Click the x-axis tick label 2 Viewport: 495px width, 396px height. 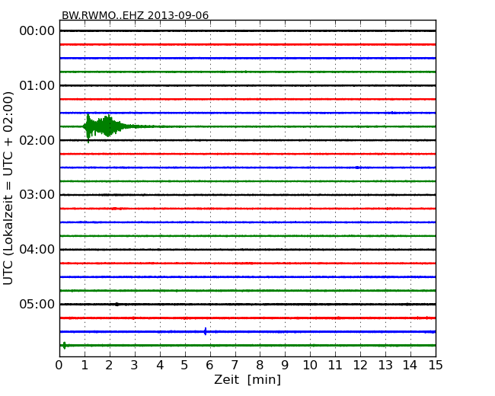110,365
